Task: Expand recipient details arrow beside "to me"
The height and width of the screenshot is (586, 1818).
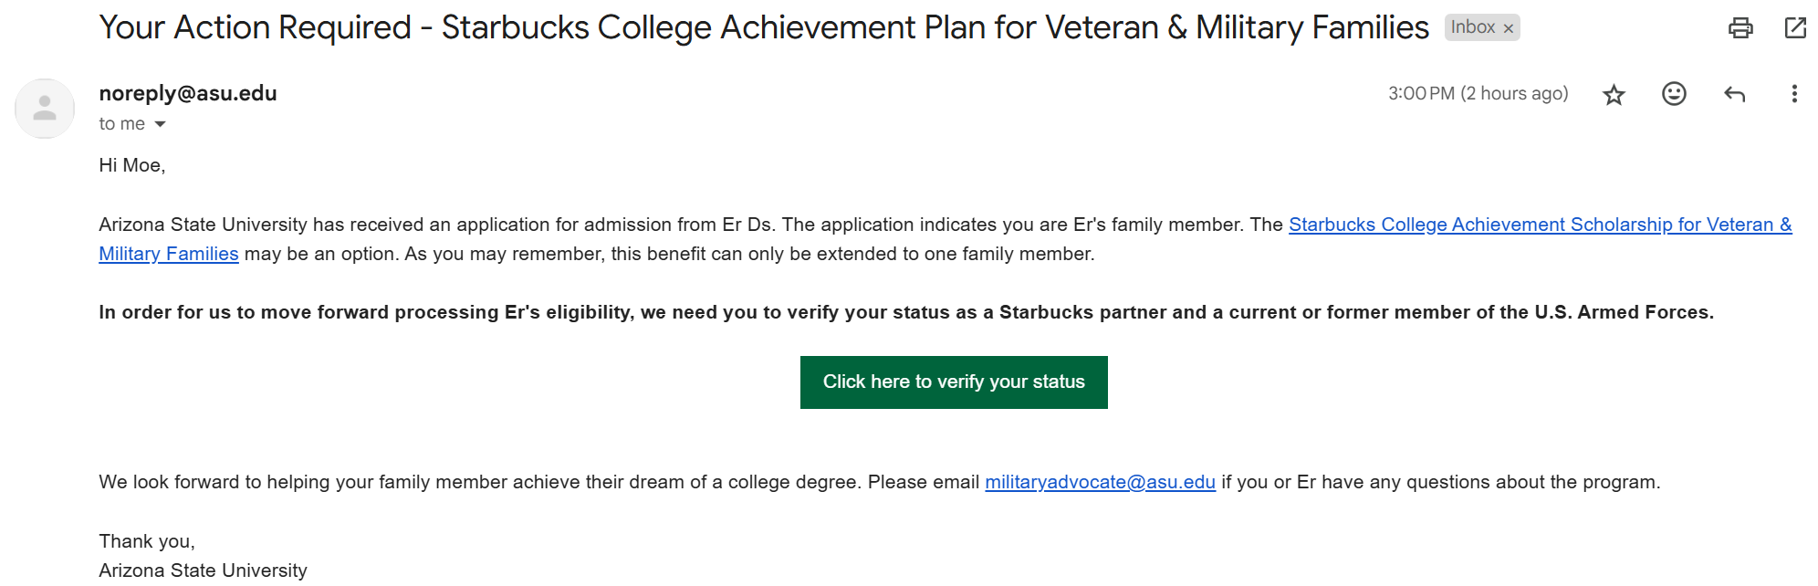Action: tap(160, 124)
